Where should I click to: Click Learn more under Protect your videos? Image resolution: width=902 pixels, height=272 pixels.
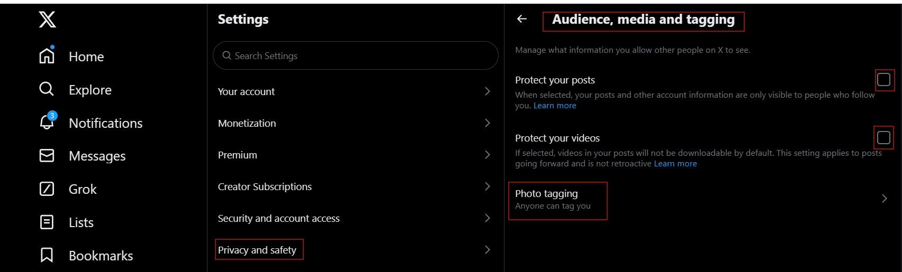click(x=675, y=164)
